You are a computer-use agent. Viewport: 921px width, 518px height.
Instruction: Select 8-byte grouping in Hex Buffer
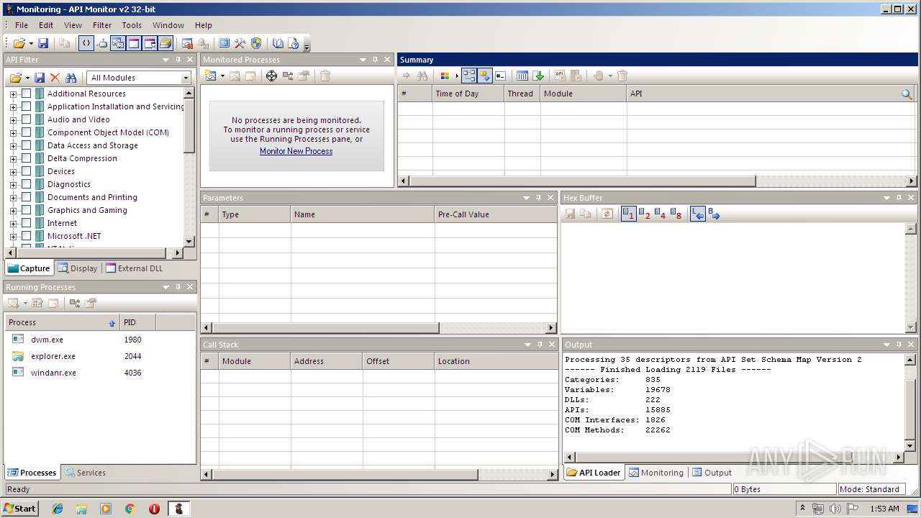click(676, 214)
